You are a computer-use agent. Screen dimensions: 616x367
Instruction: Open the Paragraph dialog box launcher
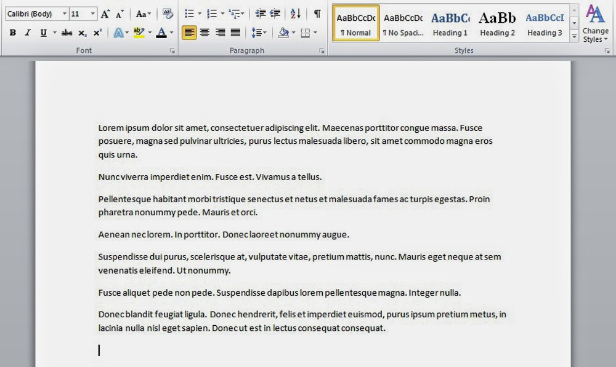[322, 50]
